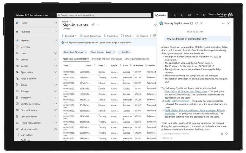246x153 pixels.
Task: Click Add filter button
Action: coord(125,52)
